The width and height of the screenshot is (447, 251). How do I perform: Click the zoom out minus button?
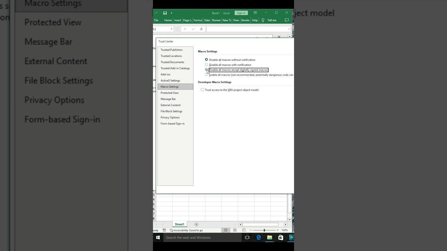click(x=251, y=230)
